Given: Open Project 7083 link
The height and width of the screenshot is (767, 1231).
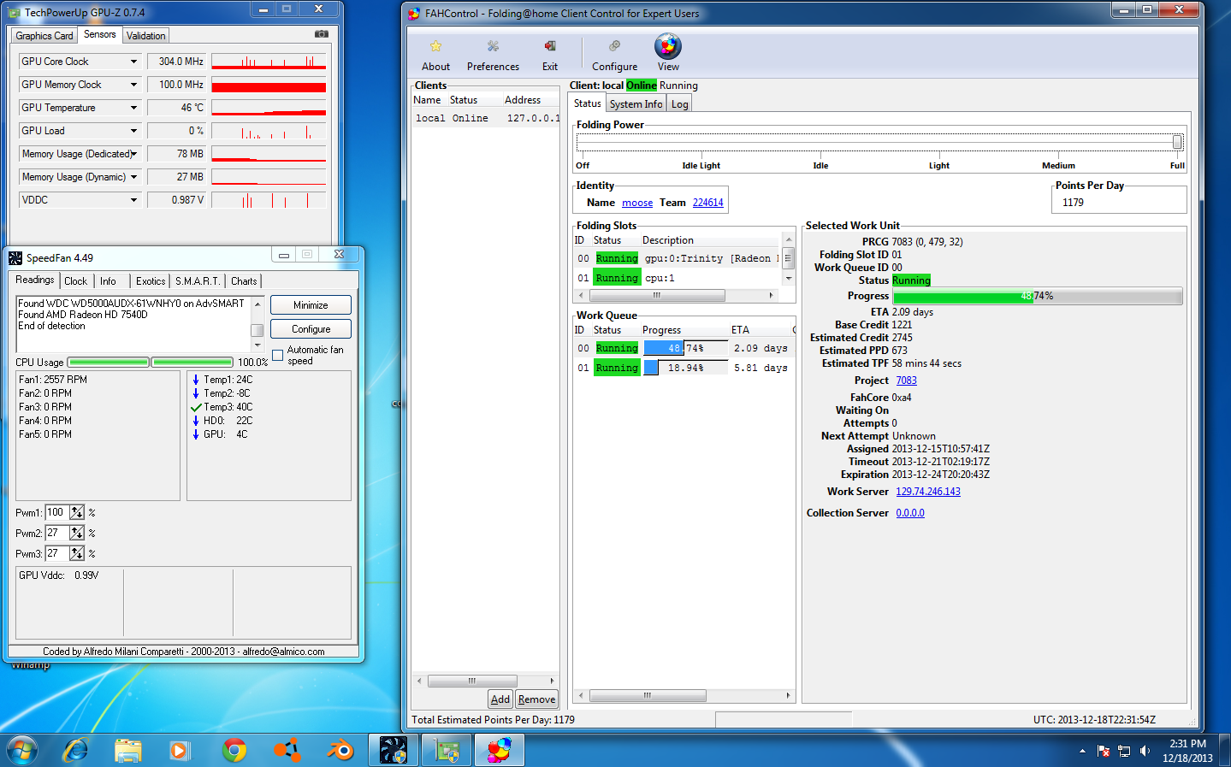Looking at the screenshot, I should tap(906, 381).
